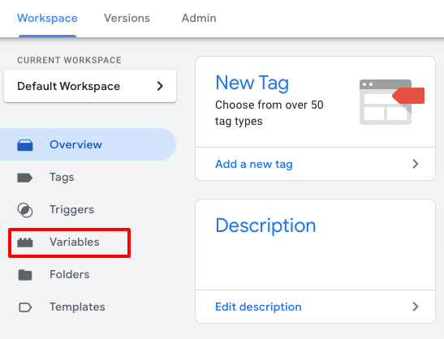
Task: Open the Versions tab
Action: point(127,18)
